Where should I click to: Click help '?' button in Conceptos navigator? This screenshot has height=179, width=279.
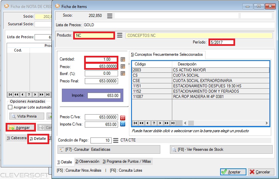click(154, 123)
